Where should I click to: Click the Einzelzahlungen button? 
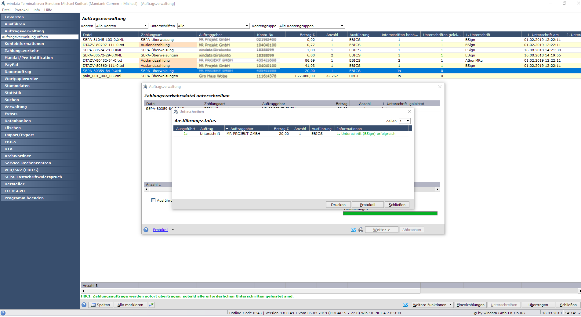point(470,304)
